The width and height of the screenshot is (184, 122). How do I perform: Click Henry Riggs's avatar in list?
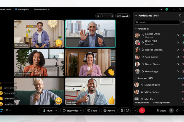(x=137, y=71)
